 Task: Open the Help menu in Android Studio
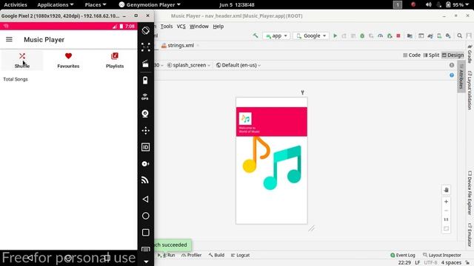(x=218, y=27)
